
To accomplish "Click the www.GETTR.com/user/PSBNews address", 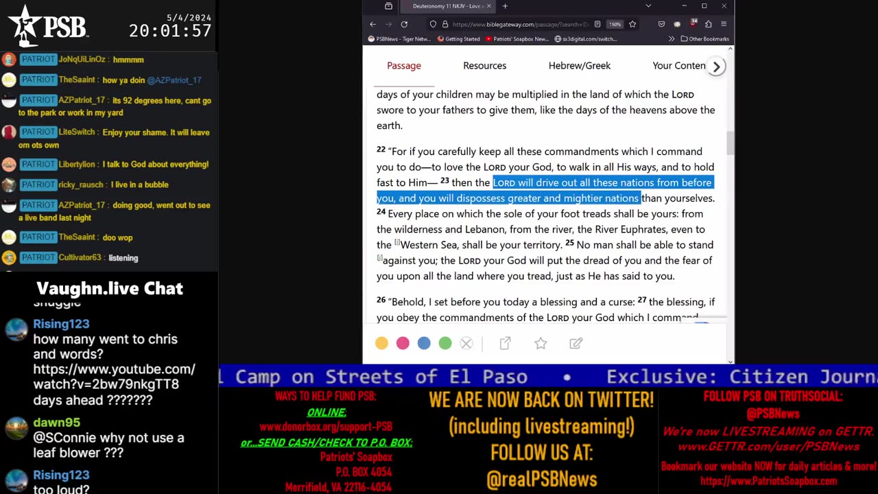I will pyautogui.click(x=769, y=447).
